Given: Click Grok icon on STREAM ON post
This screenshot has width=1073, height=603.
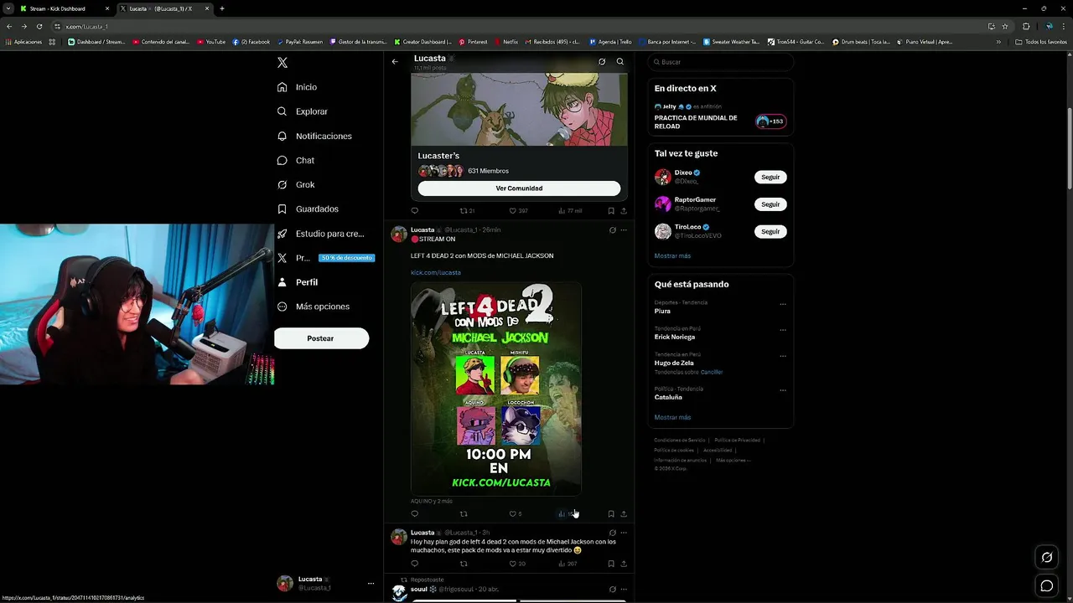Looking at the screenshot, I should tap(612, 229).
